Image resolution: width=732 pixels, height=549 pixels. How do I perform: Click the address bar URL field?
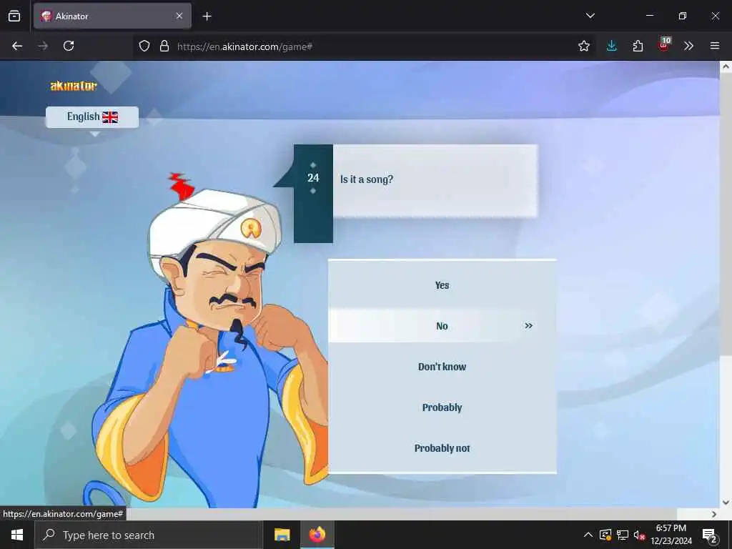pyautogui.click(x=353, y=46)
